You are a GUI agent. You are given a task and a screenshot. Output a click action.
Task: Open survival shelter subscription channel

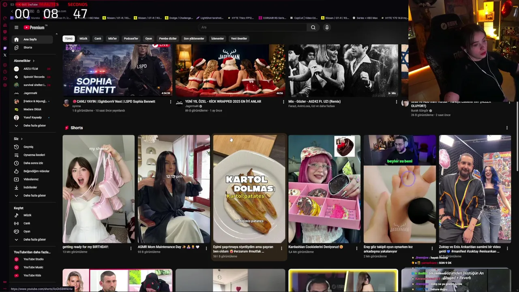32,85
